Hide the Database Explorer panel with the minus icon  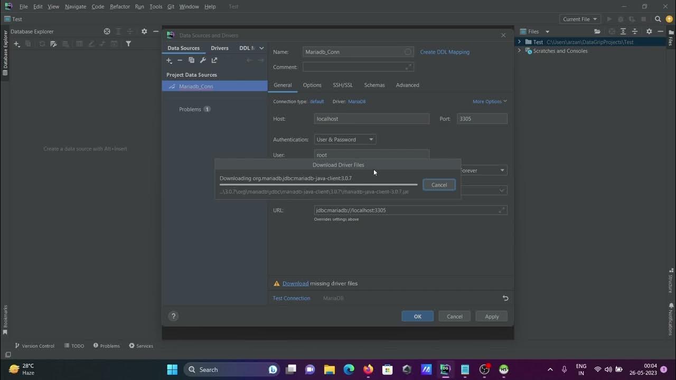156,32
